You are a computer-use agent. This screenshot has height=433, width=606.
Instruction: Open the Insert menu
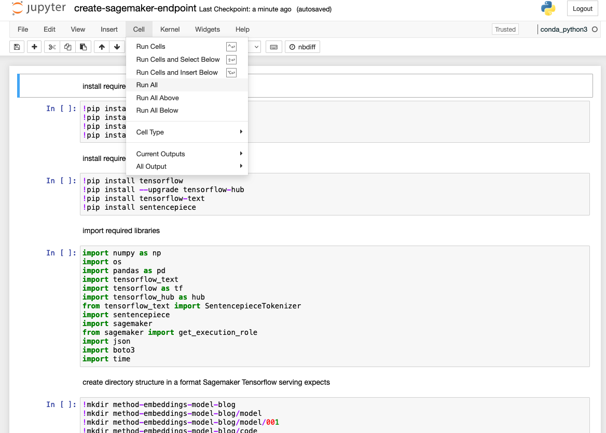[109, 30]
